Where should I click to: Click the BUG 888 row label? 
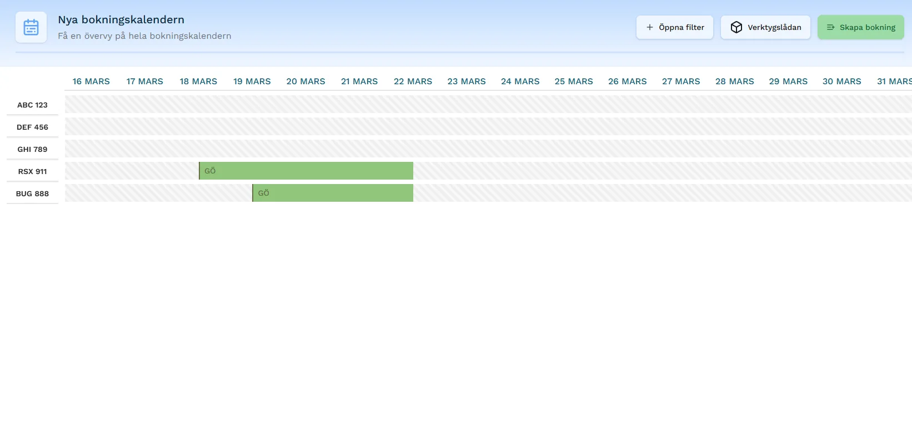coord(32,193)
